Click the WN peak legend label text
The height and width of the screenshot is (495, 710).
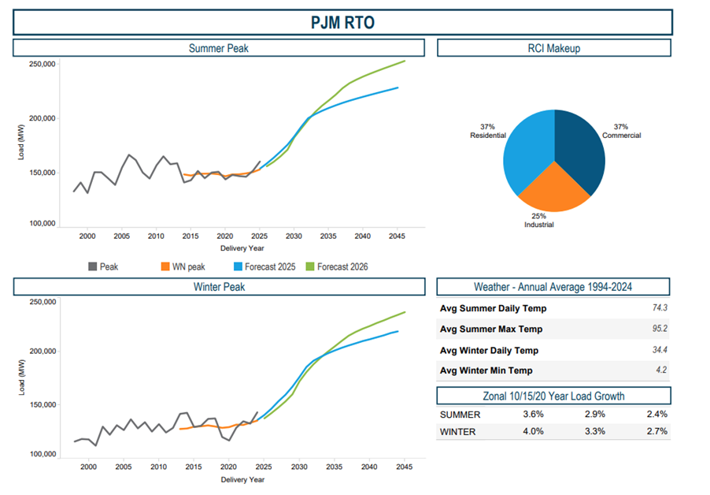point(190,267)
